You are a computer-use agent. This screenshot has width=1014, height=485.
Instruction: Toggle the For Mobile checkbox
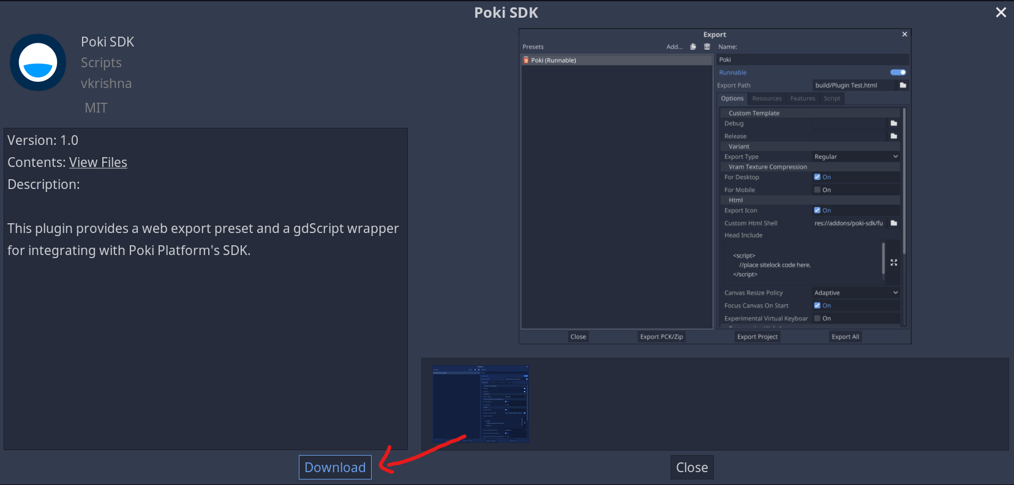click(x=817, y=190)
